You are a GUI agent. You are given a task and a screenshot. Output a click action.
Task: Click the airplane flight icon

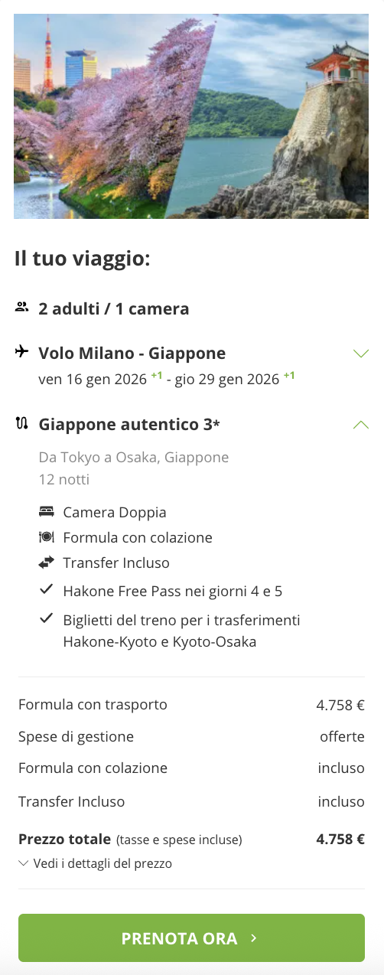click(x=21, y=352)
